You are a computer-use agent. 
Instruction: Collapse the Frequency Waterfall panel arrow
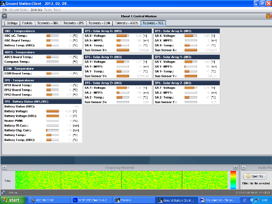click(4, 168)
